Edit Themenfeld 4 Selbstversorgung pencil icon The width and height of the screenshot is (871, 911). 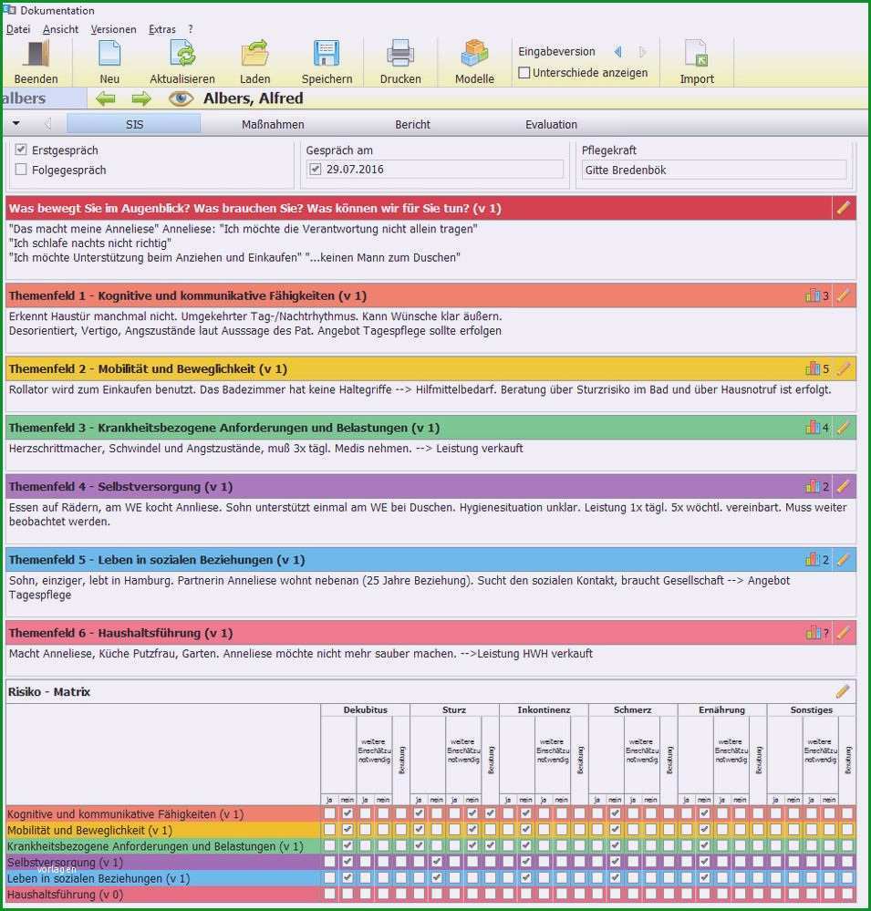tap(843, 486)
